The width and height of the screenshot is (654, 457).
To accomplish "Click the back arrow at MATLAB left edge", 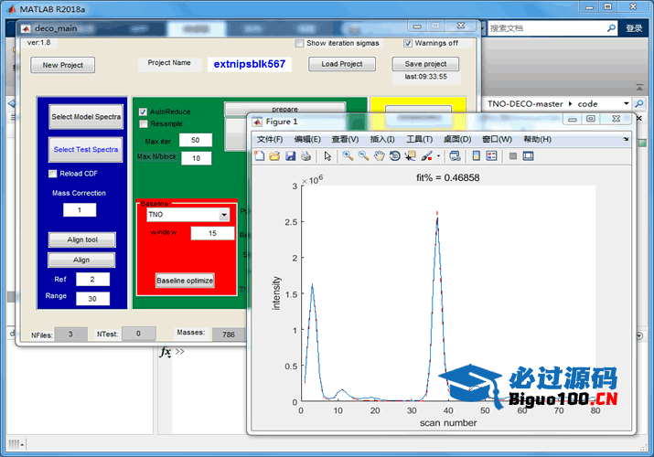I will tap(11, 103).
